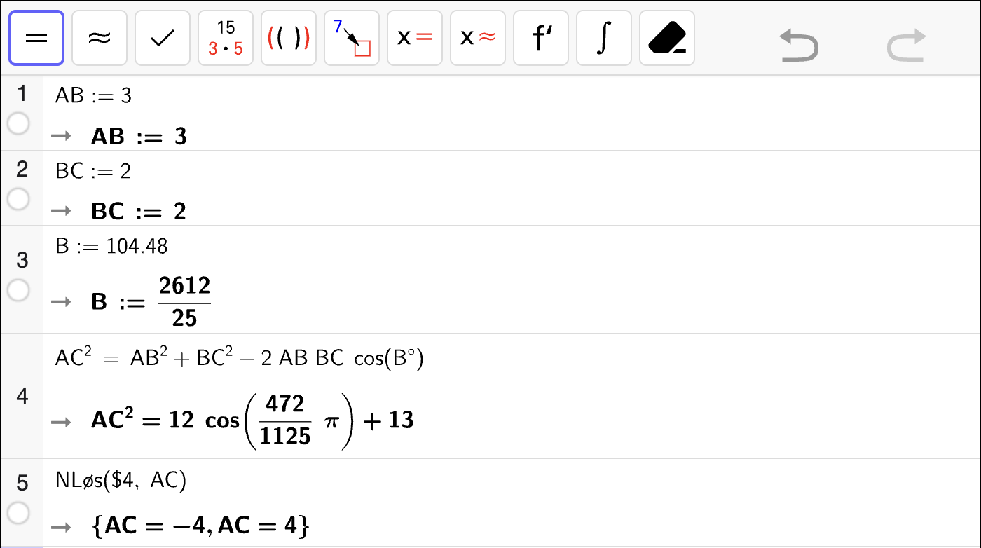Click the Undo arrow
The image size is (981, 548).
pyautogui.click(x=799, y=46)
